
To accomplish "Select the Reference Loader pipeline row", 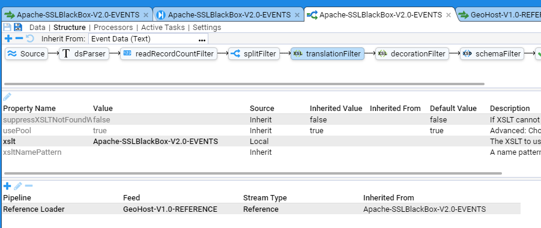I will click(x=262, y=209).
